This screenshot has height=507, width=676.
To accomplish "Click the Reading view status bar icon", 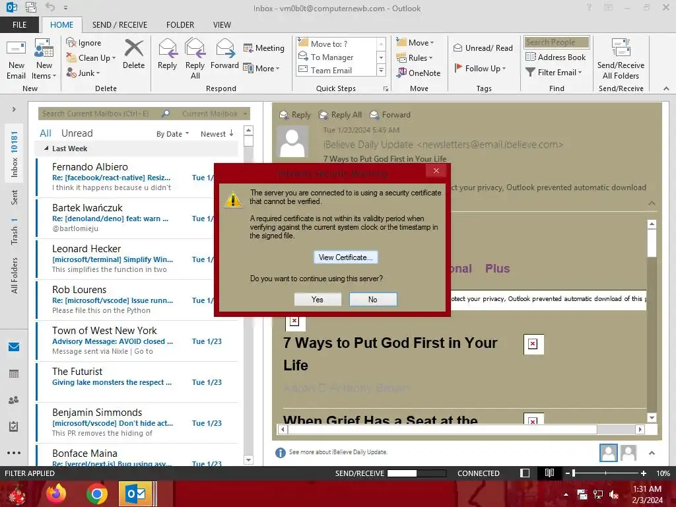I will click(549, 473).
